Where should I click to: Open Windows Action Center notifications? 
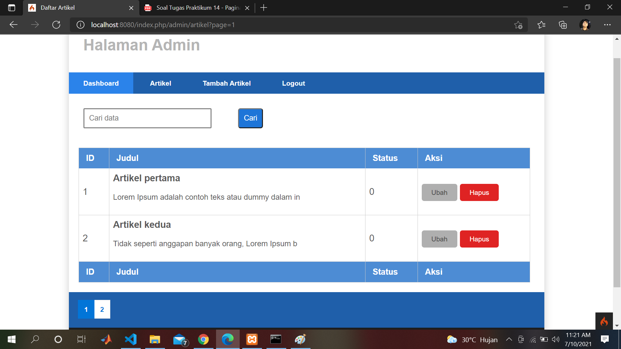[605, 339]
